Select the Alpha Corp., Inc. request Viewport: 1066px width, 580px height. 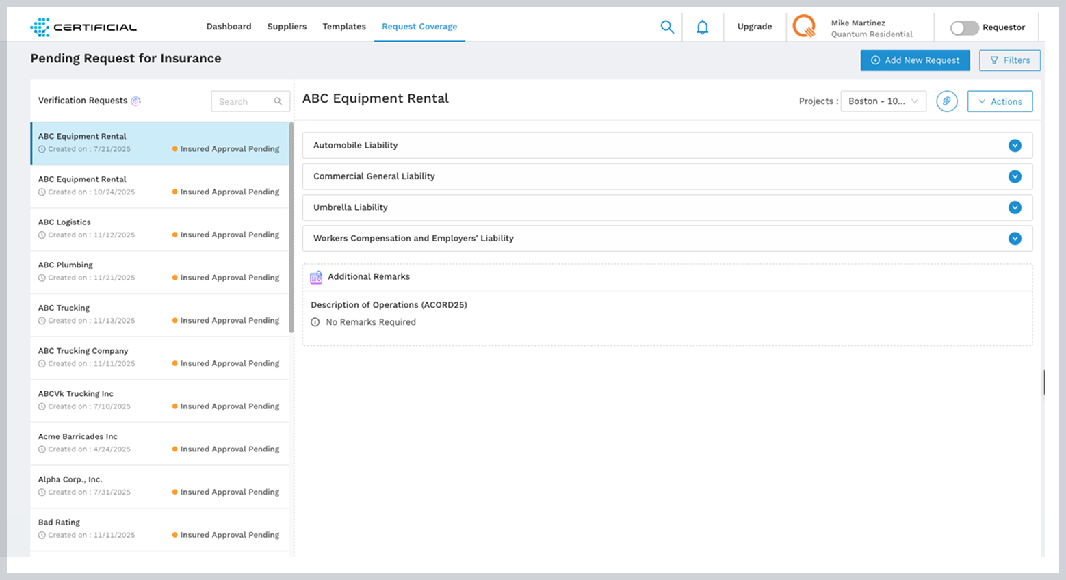pyautogui.click(x=159, y=486)
